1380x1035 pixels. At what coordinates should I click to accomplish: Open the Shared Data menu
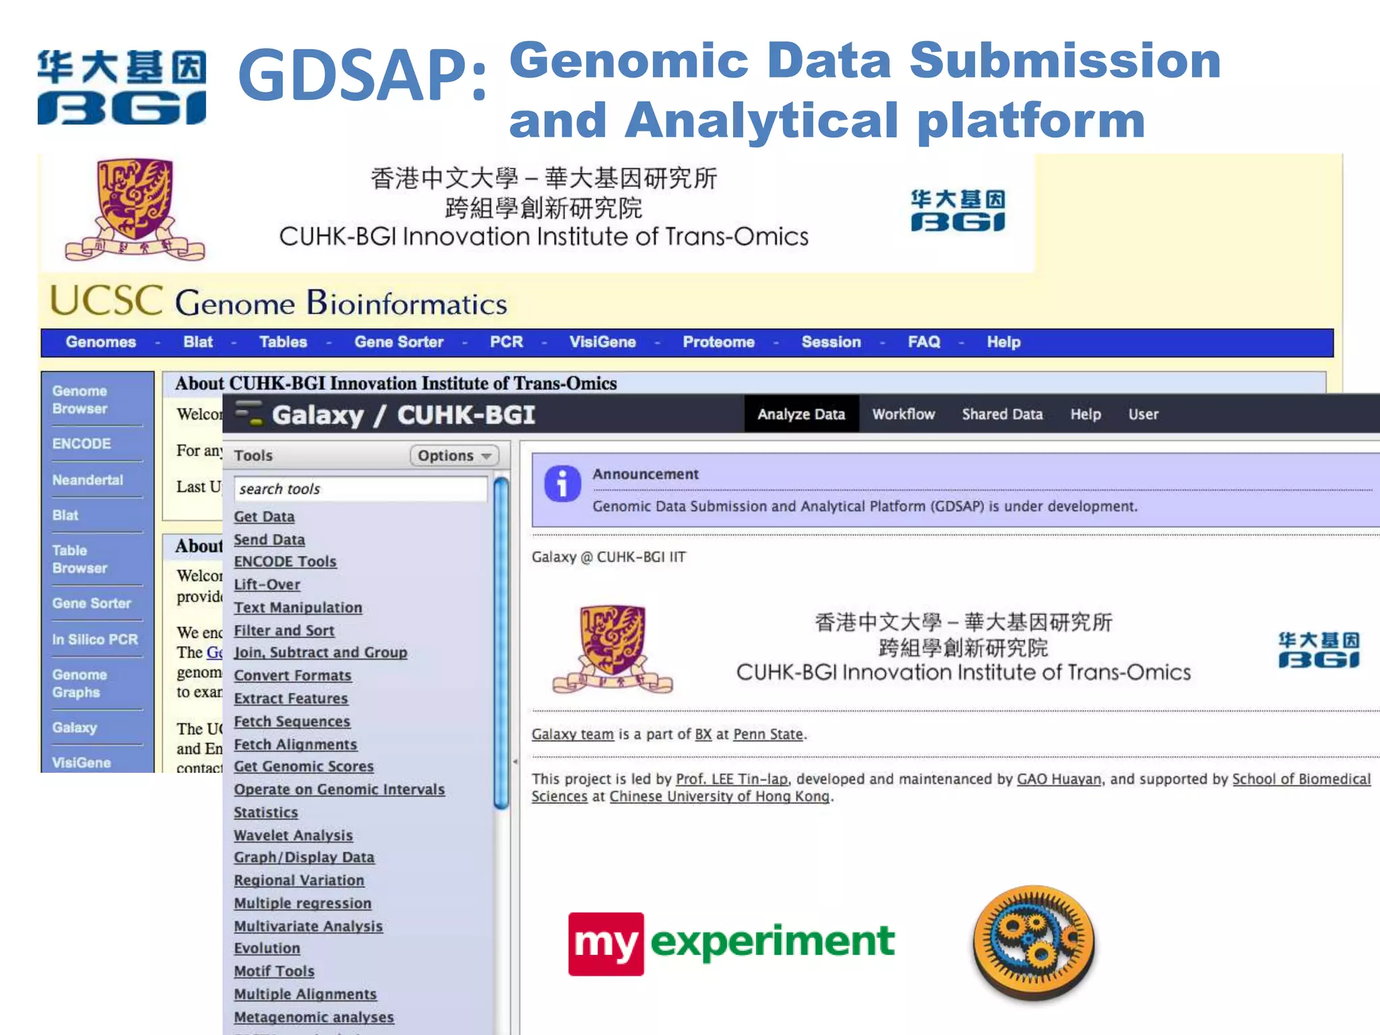click(1002, 414)
